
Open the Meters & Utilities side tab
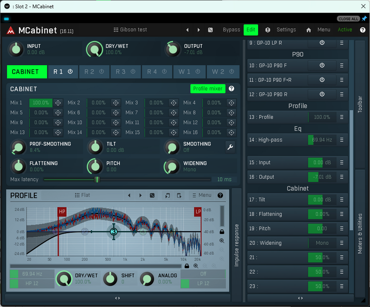tap(360, 233)
